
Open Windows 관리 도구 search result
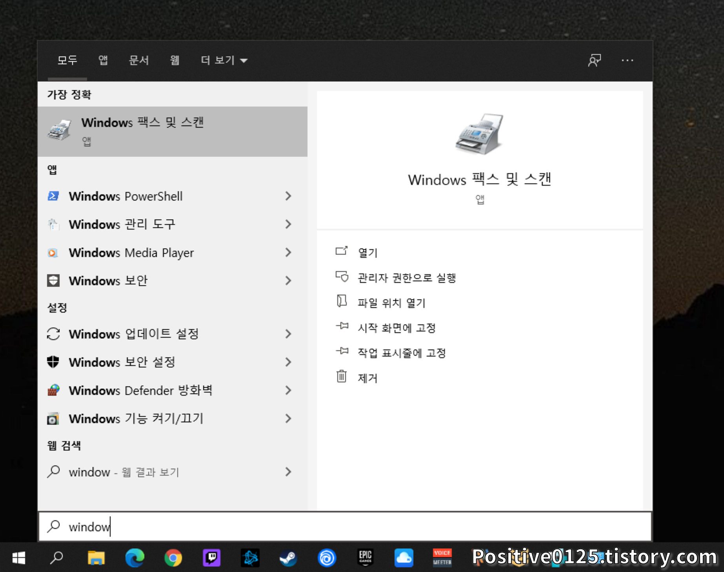(173, 224)
